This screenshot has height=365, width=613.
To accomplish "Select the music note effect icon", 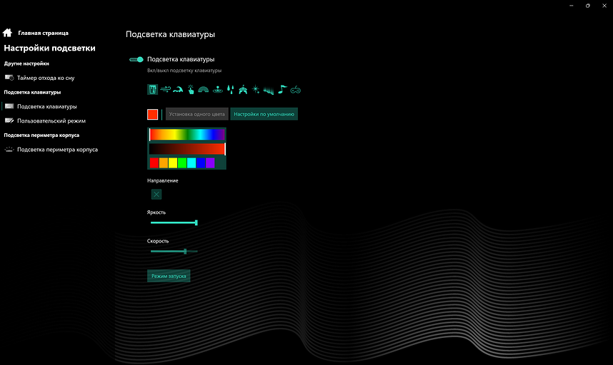I will 282,90.
